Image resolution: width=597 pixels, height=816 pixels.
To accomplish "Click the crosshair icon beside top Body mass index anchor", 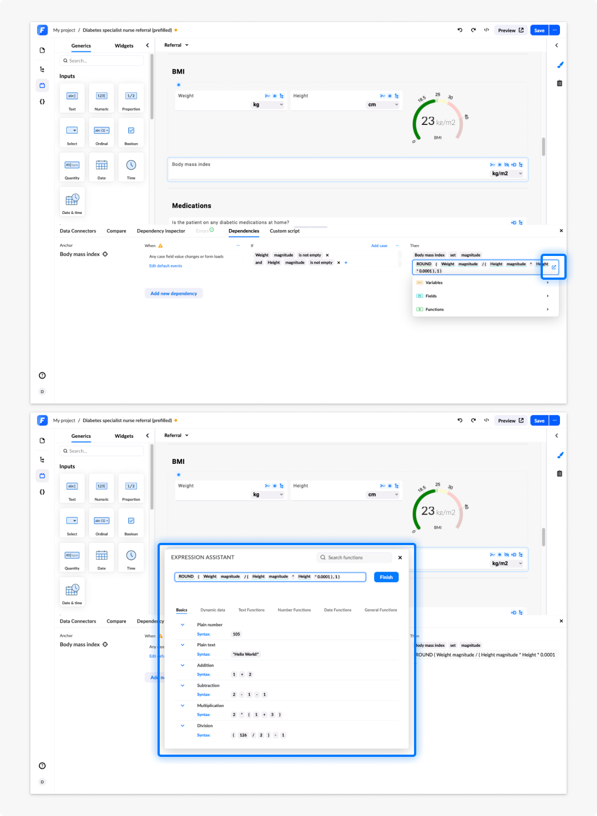I will 105,254.
